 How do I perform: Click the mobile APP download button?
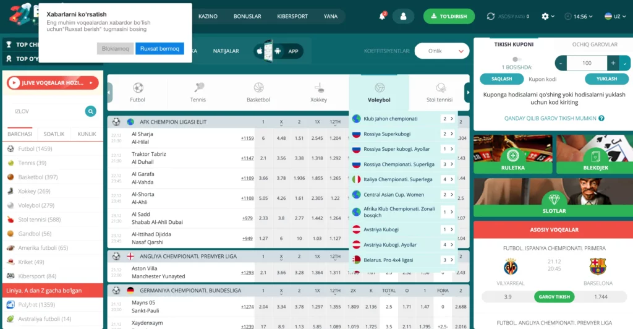click(x=278, y=51)
